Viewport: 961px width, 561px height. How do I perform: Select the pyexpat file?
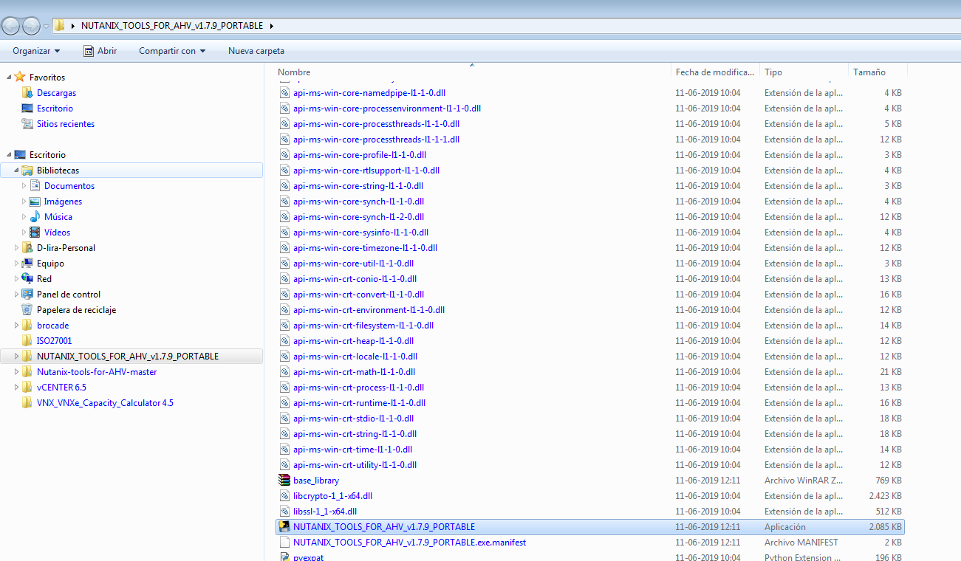click(309, 557)
